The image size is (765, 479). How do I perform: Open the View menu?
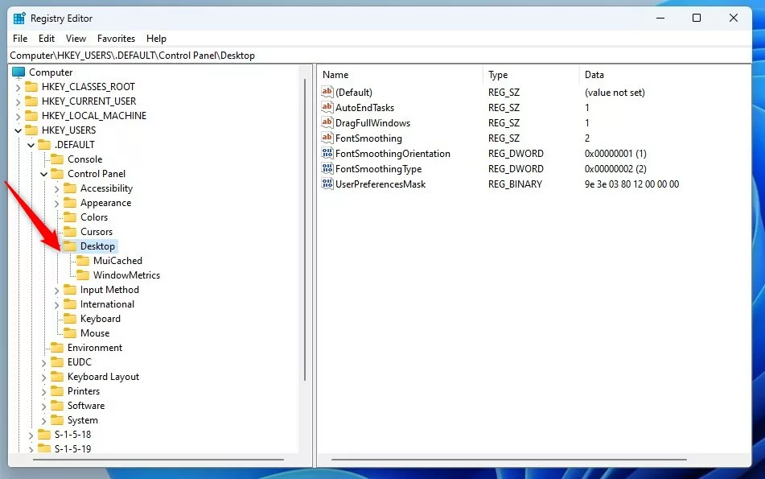[x=76, y=39]
